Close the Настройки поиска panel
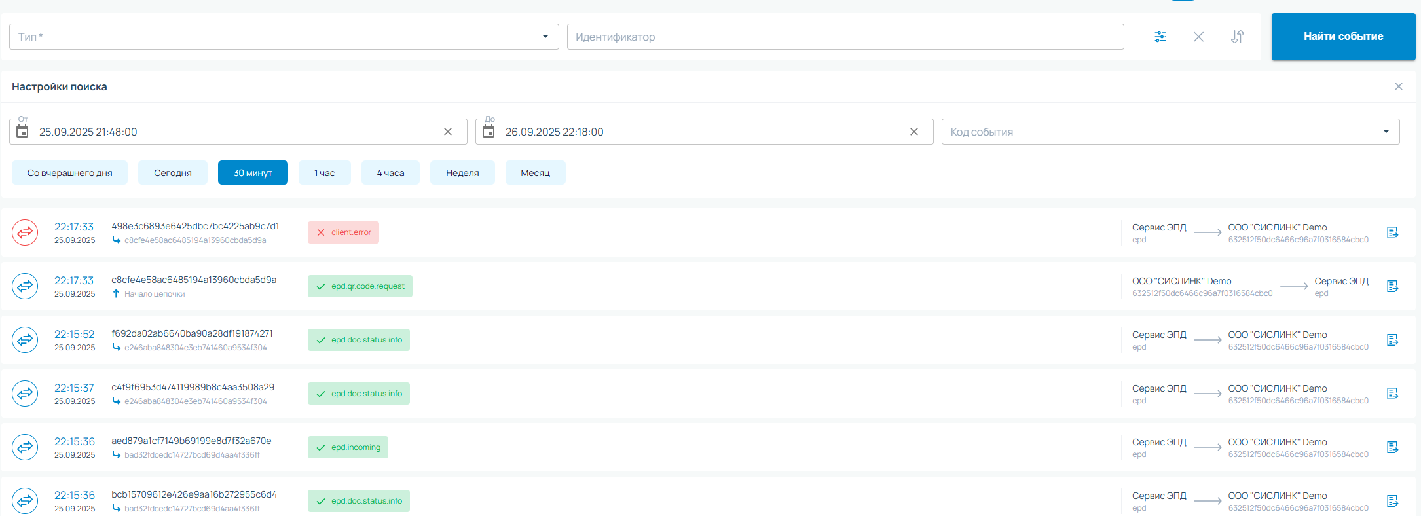 1398,86
